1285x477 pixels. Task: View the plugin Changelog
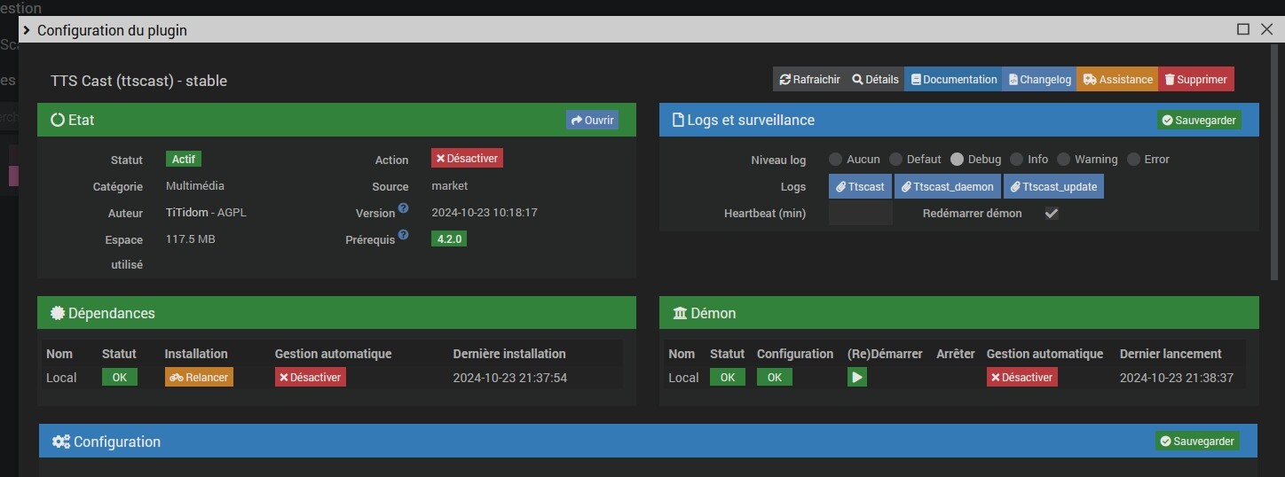(1039, 79)
